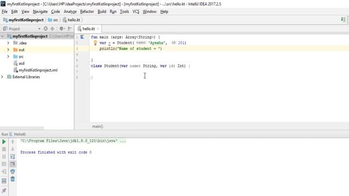Click Process finished with exit code 0
Image resolution: width=349 pixels, height=196 pixels.
tap(56, 152)
